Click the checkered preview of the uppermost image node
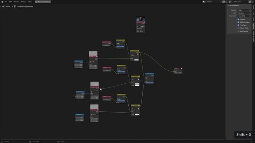This screenshot has width=255, height=143. click(x=93, y=54)
